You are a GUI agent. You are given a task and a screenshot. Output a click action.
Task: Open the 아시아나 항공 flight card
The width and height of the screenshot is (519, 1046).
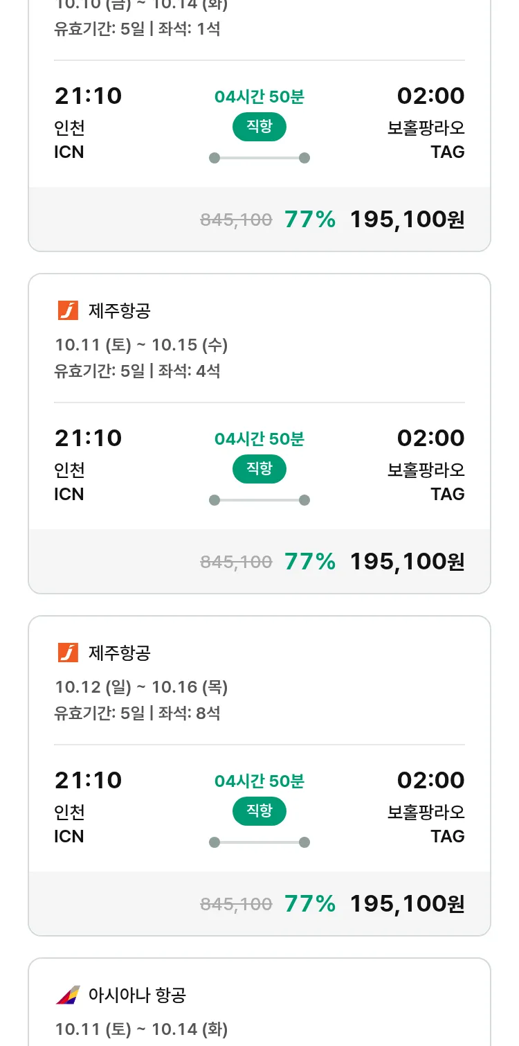(x=259, y=1004)
